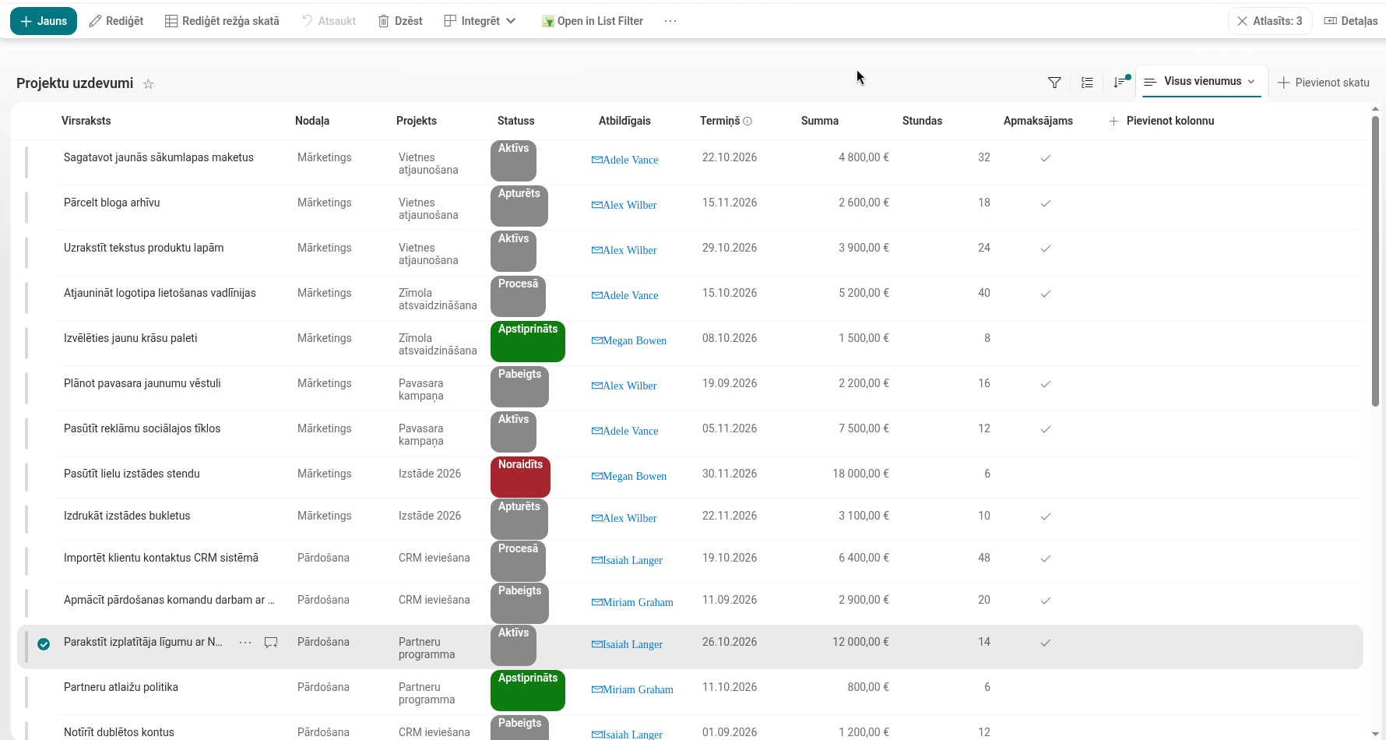Click Alex Wilber in Pārcelt bloga arhīvu row
This screenshot has height=740, width=1386.
624,205
